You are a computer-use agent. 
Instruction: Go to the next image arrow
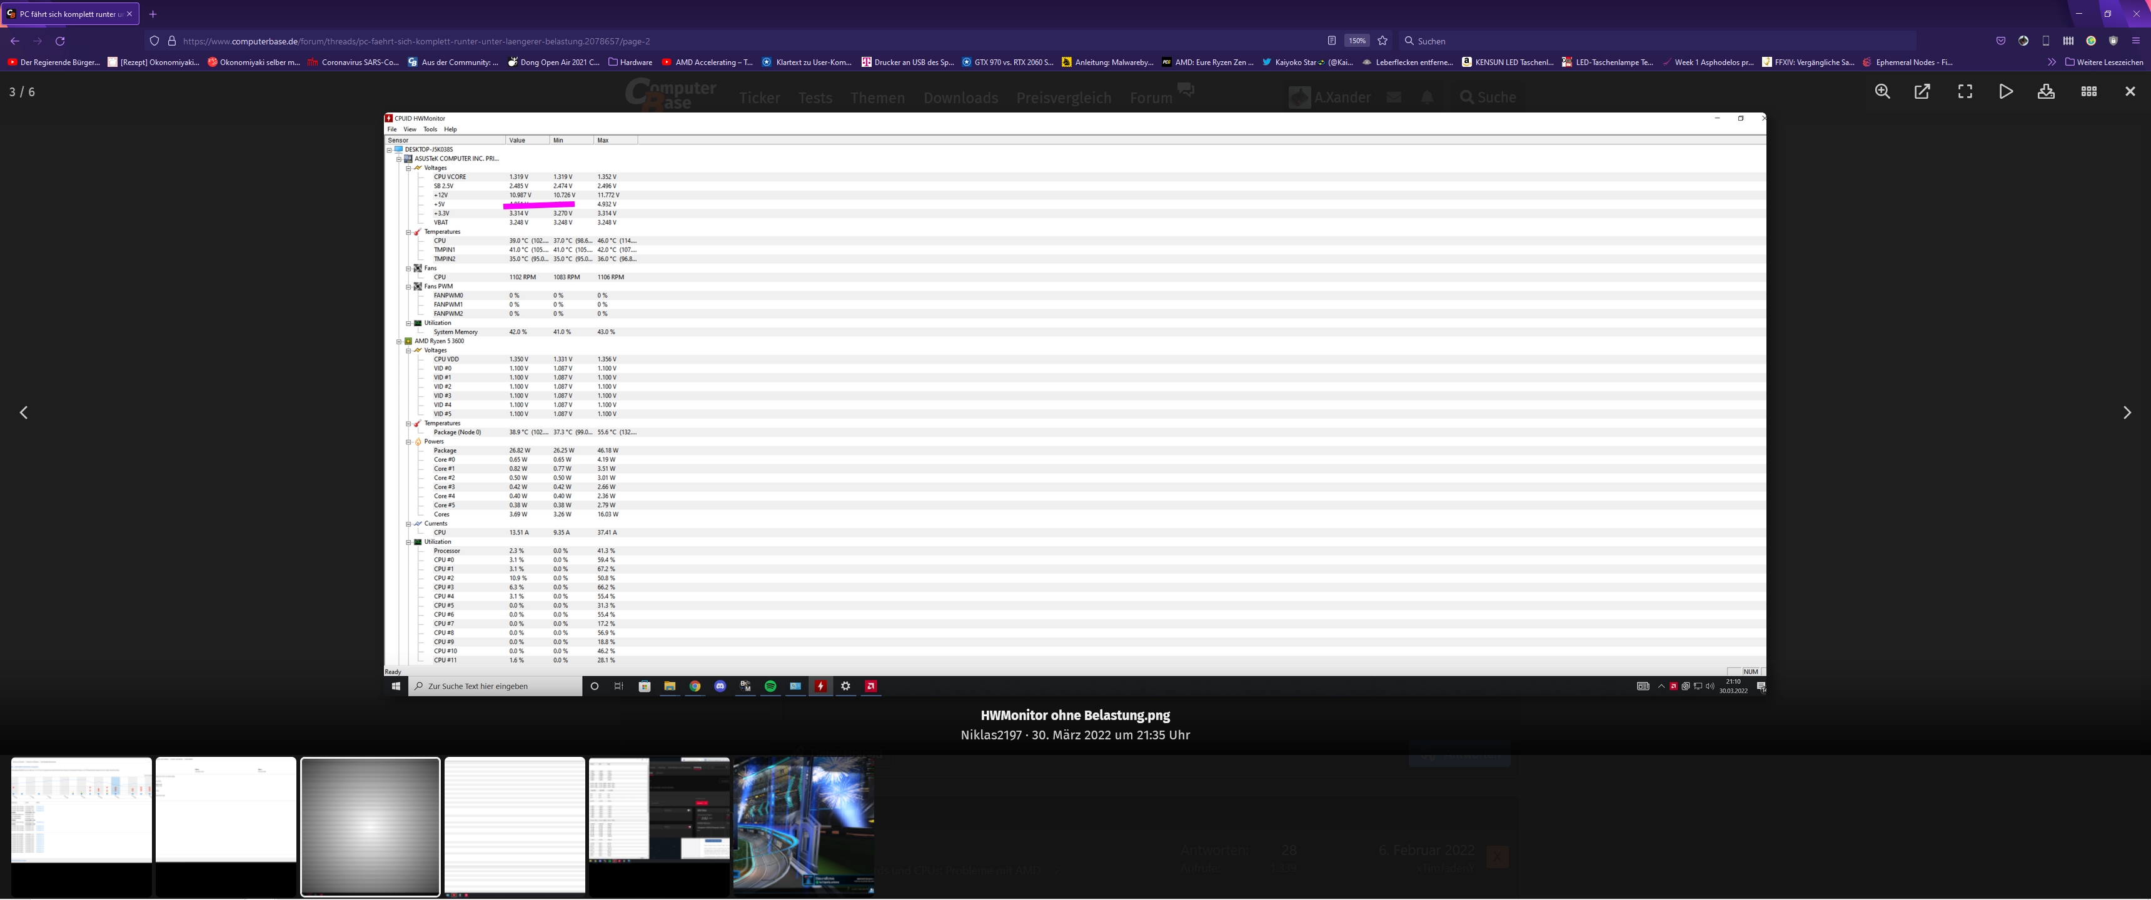click(x=2126, y=412)
